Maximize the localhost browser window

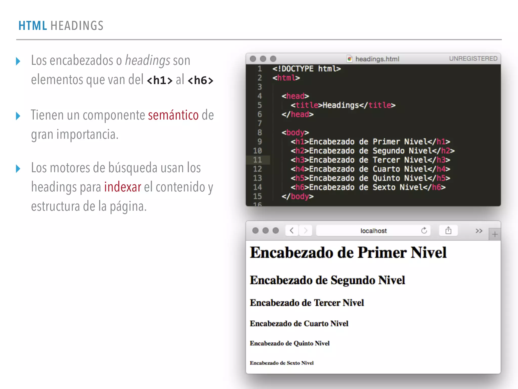coord(276,230)
